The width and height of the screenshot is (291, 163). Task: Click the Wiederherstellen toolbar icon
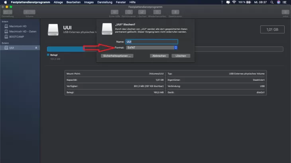pos(157,12)
